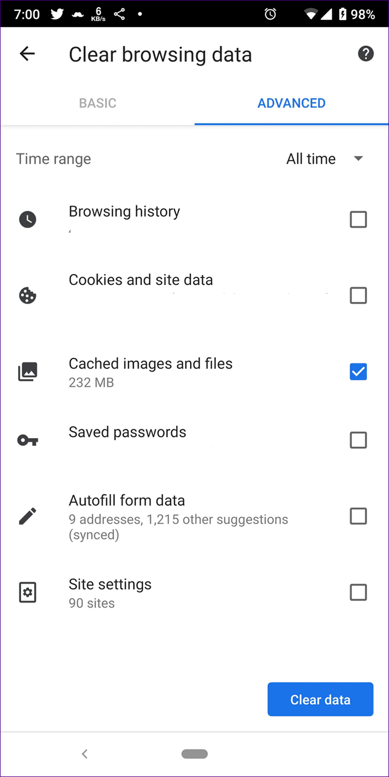This screenshot has height=777, width=389.
Task: Tap the cookie icon
Action: [27, 296]
